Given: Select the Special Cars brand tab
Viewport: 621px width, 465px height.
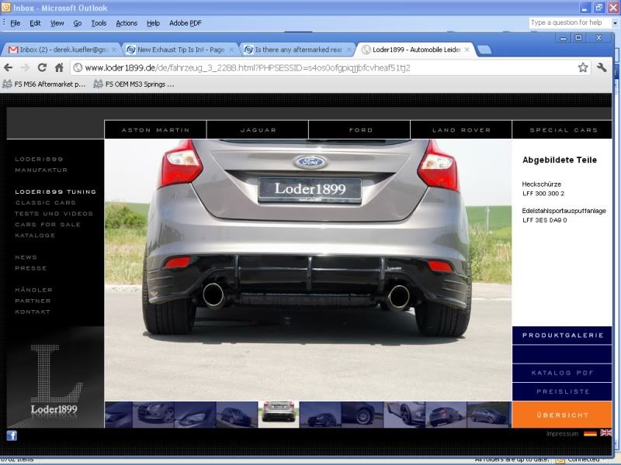Looking at the screenshot, I should pyautogui.click(x=563, y=129).
